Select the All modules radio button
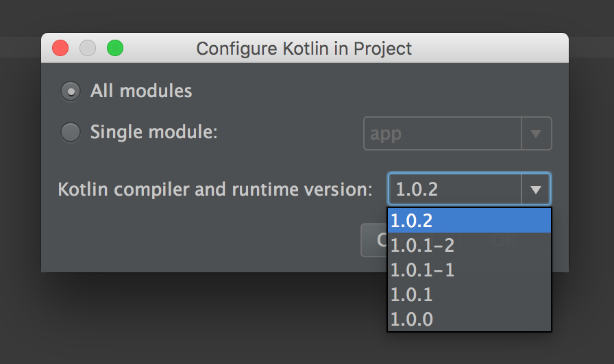The image size is (614, 364). [70, 91]
